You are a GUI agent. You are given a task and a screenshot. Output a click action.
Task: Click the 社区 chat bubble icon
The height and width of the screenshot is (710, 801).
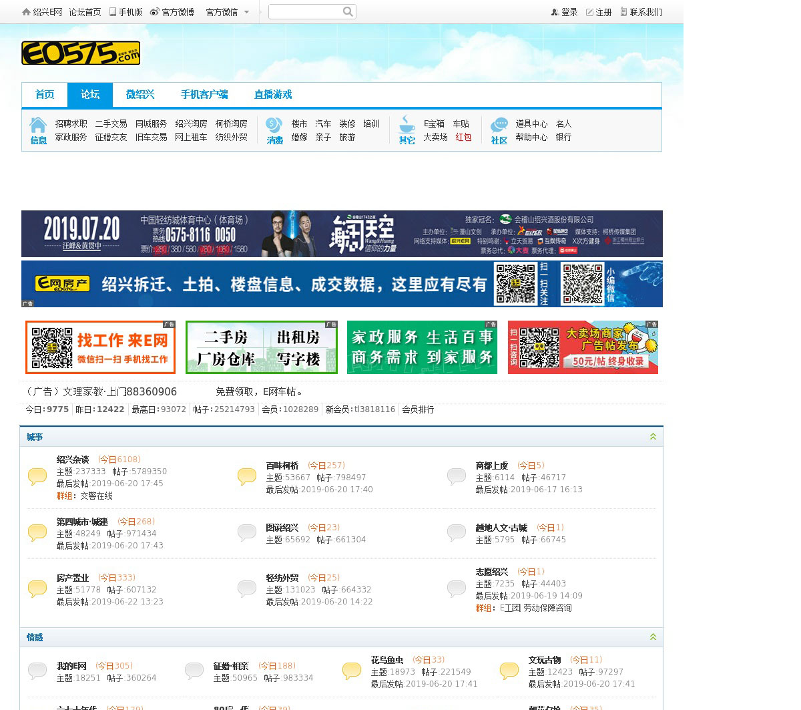tap(499, 125)
